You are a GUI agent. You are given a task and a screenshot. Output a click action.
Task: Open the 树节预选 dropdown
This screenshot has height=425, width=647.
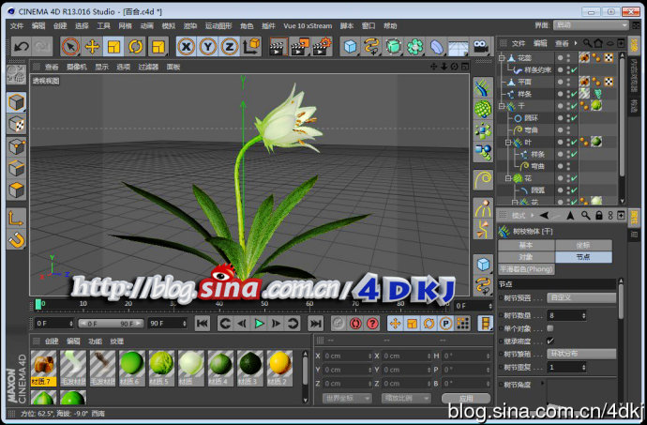tap(581, 297)
